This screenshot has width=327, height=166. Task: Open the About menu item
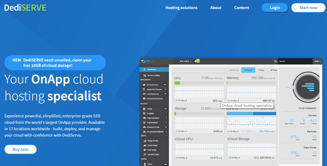[x=216, y=8]
